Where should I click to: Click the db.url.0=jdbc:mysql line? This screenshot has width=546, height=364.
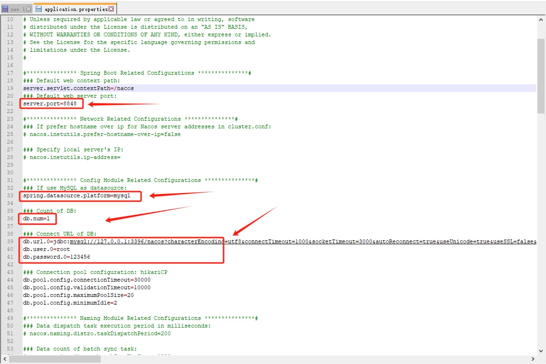(280, 241)
